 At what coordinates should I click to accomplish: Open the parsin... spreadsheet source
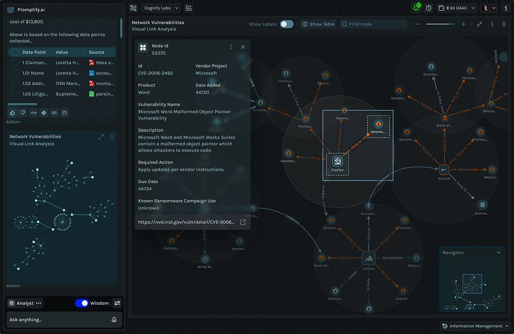point(101,94)
